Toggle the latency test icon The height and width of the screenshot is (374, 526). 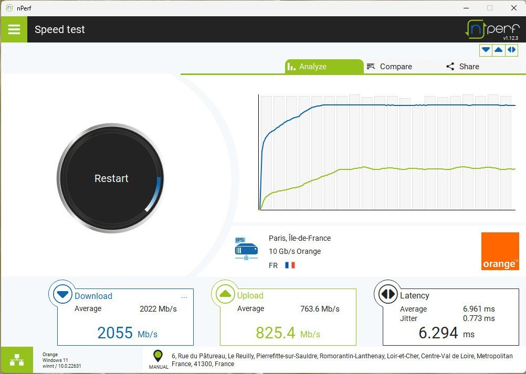511,50
